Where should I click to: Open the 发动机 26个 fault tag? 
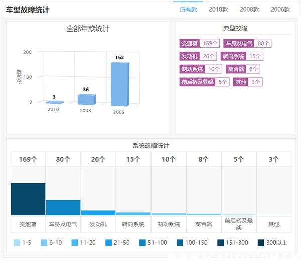pos(198,56)
